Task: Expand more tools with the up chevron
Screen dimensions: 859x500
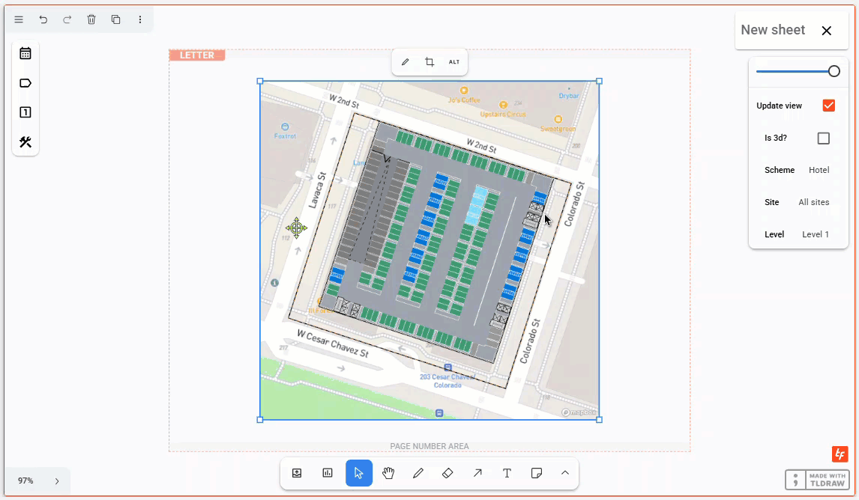Action: (x=565, y=473)
